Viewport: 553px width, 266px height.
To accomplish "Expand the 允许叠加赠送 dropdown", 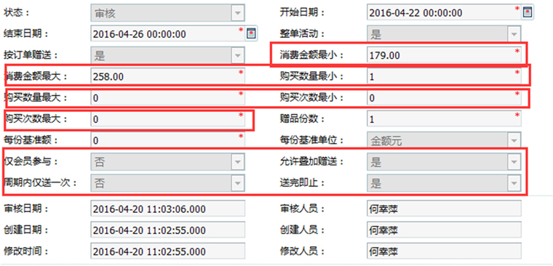I will (514, 162).
